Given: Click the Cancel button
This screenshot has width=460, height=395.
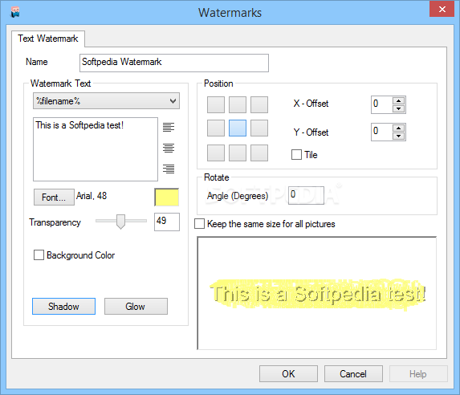Looking at the screenshot, I should coord(353,373).
